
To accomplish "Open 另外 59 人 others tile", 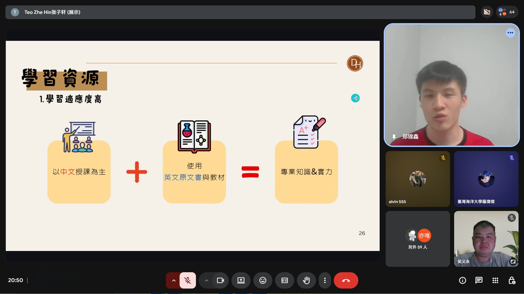I will (418, 239).
